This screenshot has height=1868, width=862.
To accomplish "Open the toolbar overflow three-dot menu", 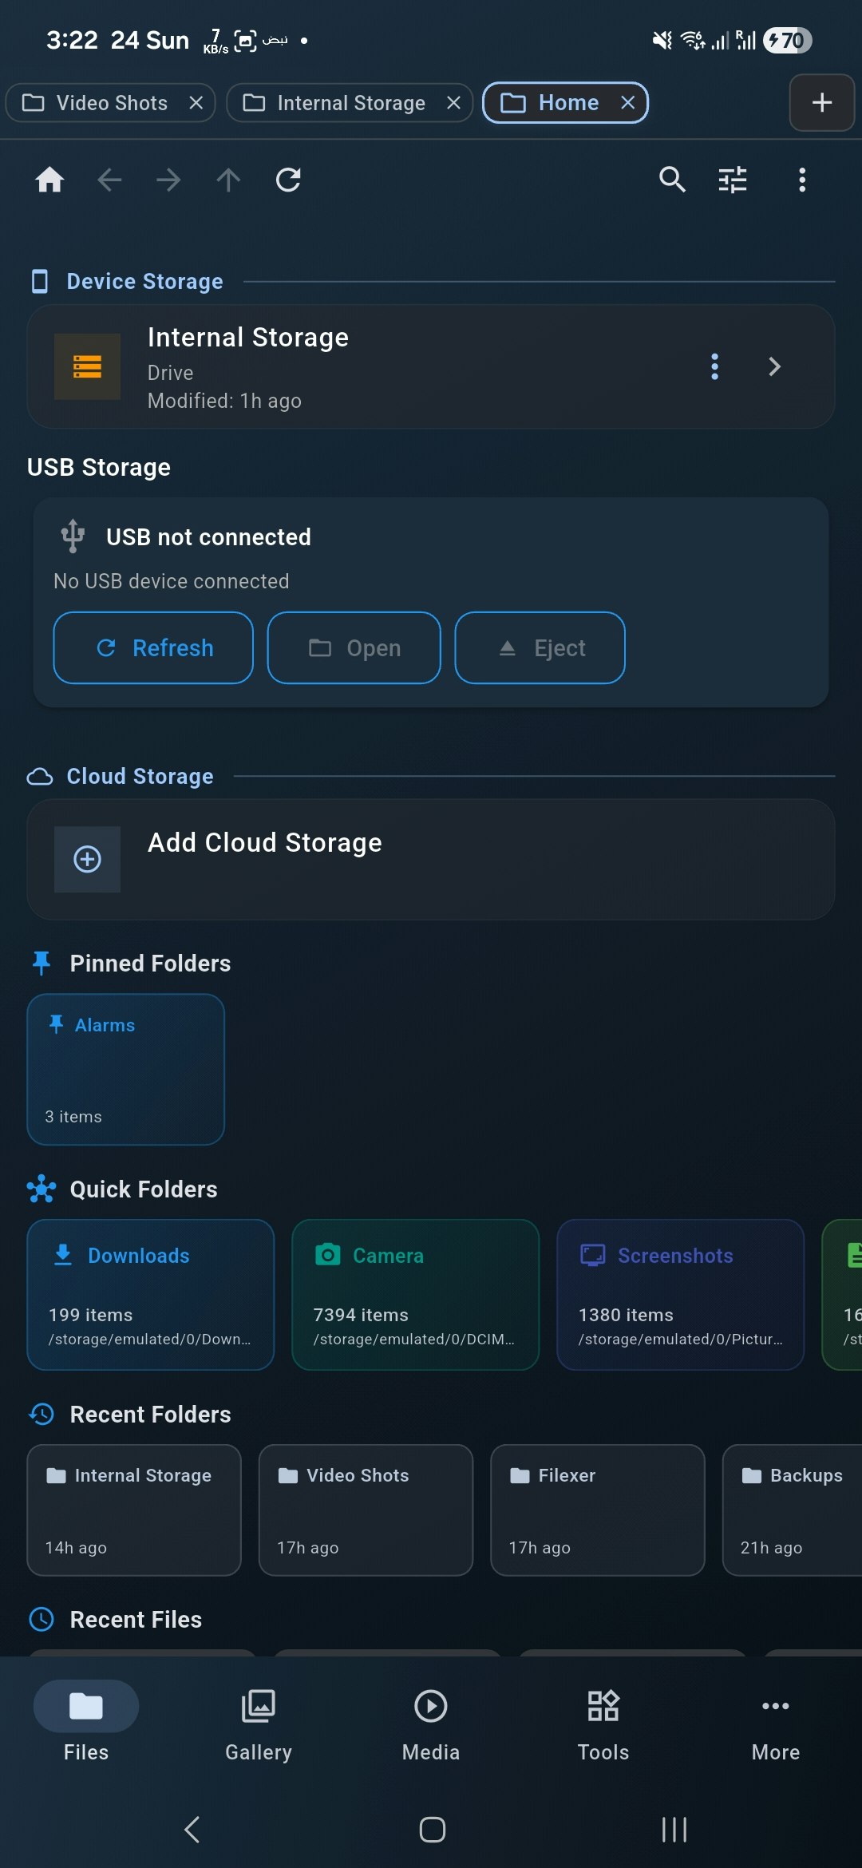I will 802,180.
